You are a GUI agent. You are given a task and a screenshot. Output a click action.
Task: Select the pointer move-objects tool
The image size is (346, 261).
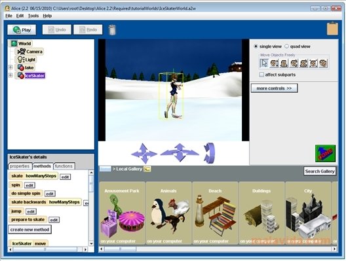264,63
